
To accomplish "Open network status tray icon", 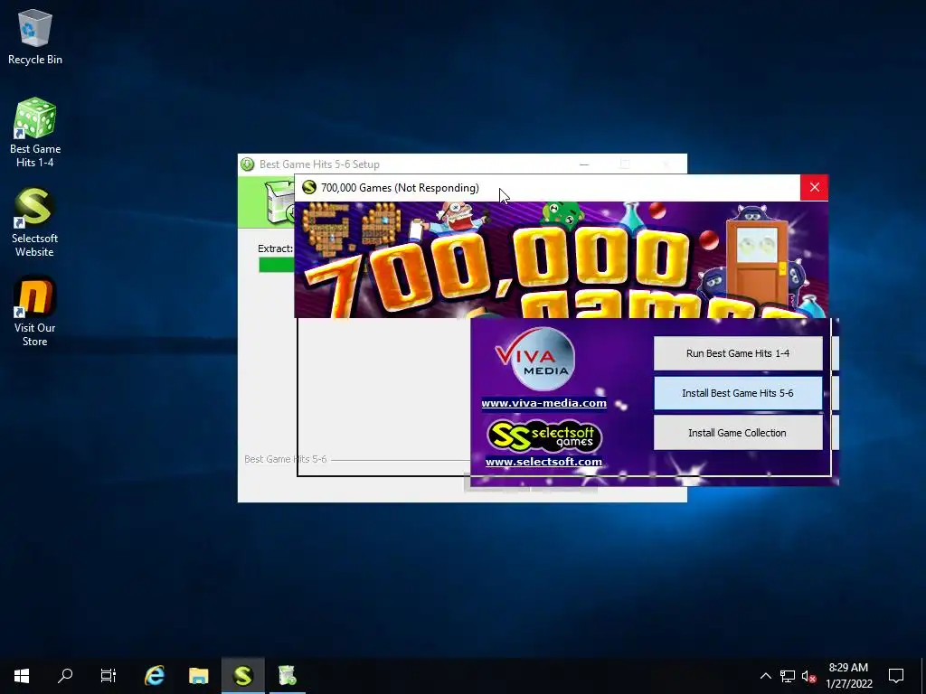I will [788, 676].
